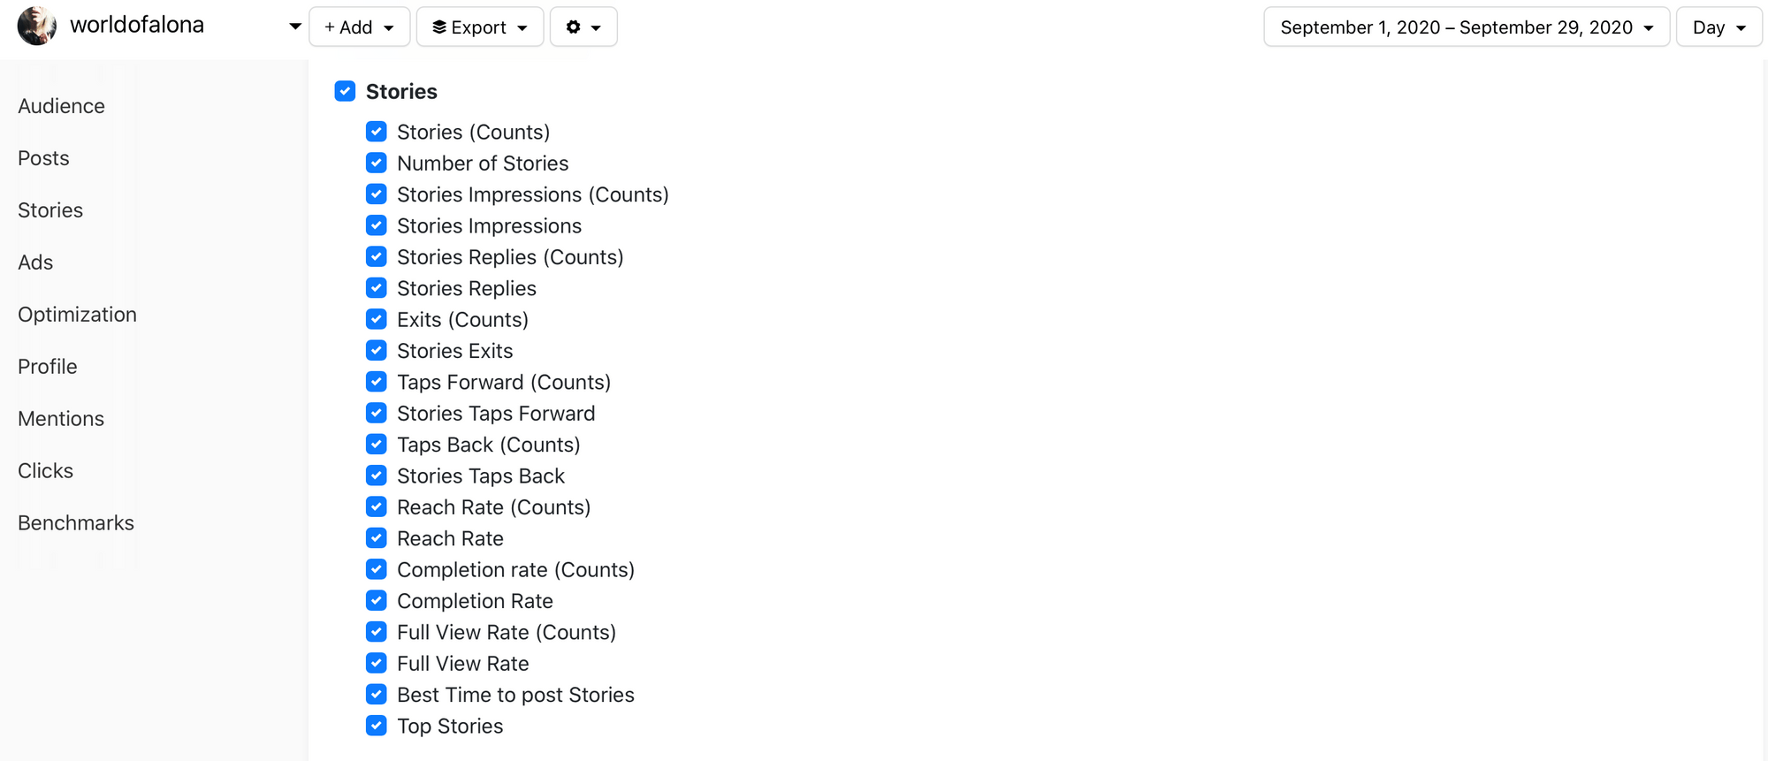Click the Export button

479,27
